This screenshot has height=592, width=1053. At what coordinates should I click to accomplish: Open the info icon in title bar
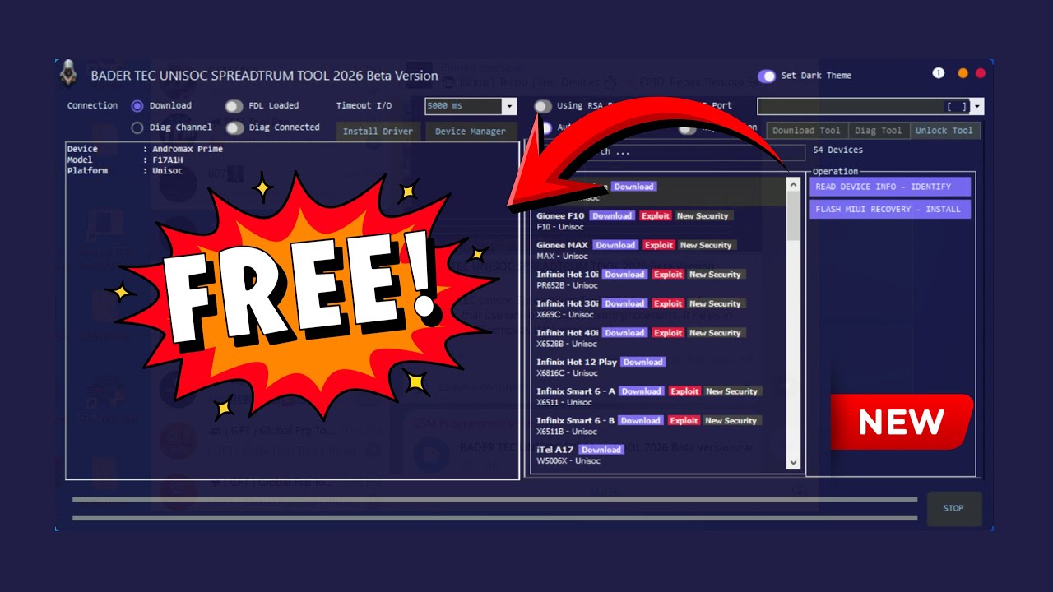pos(938,73)
